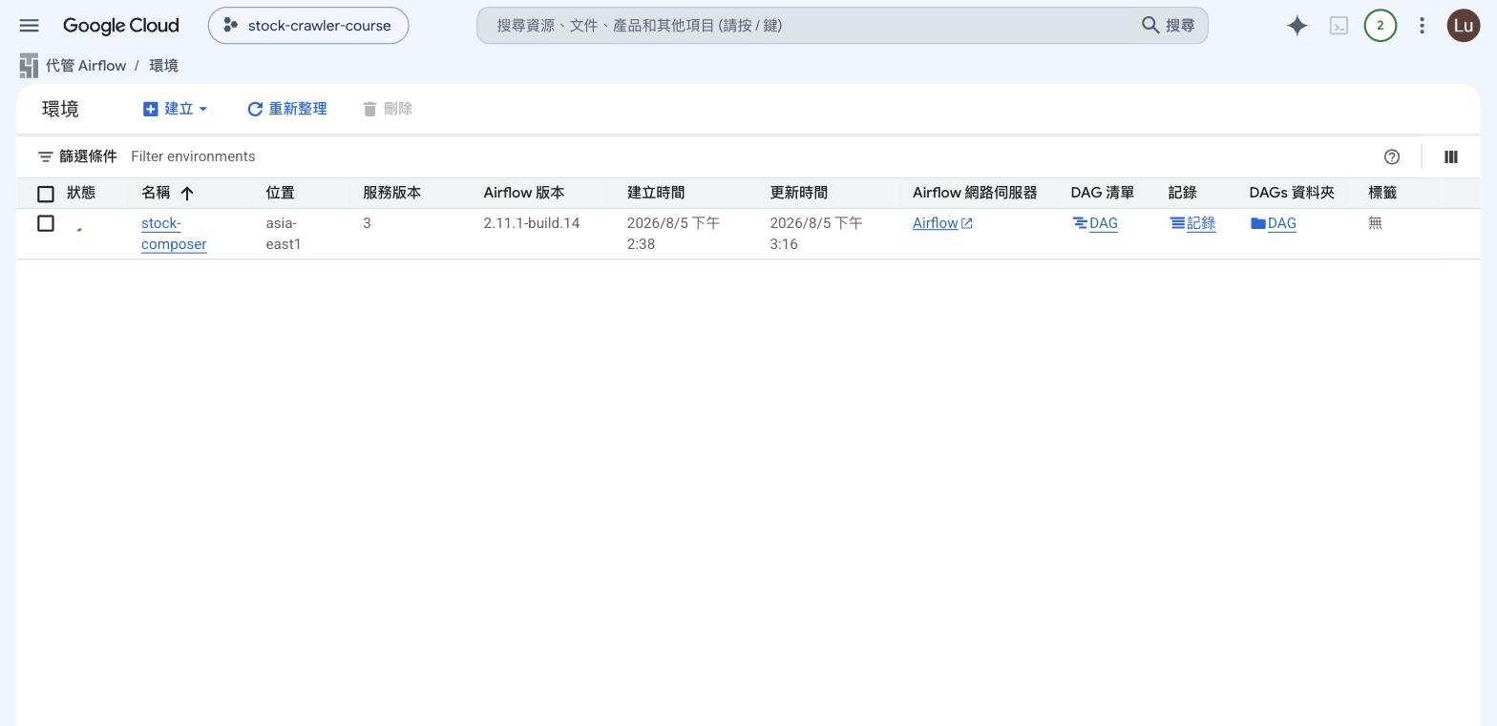Viewport: 1497px width, 726px height.
Task: Open the Airflow web server link
Action: tap(942, 223)
